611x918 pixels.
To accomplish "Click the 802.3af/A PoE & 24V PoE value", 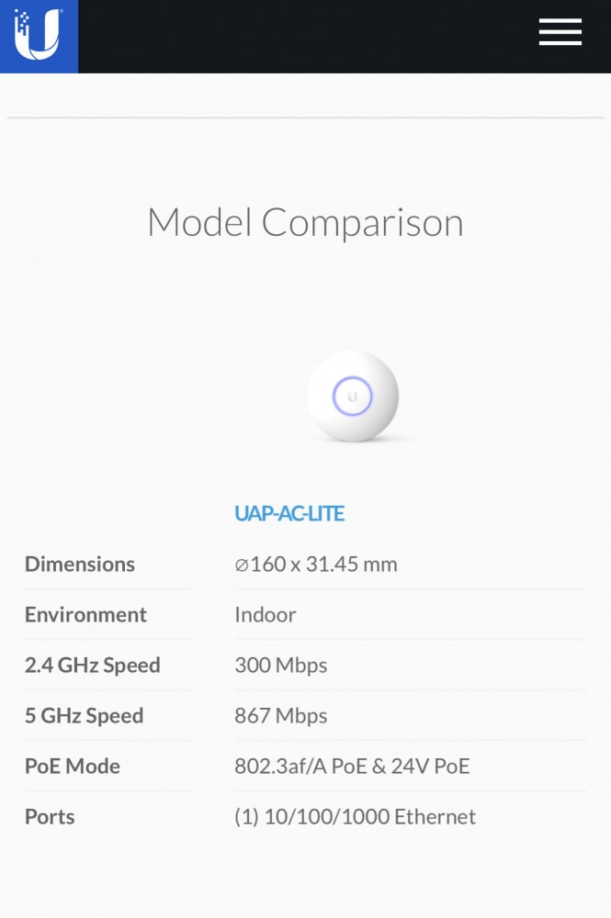I will click(x=352, y=766).
